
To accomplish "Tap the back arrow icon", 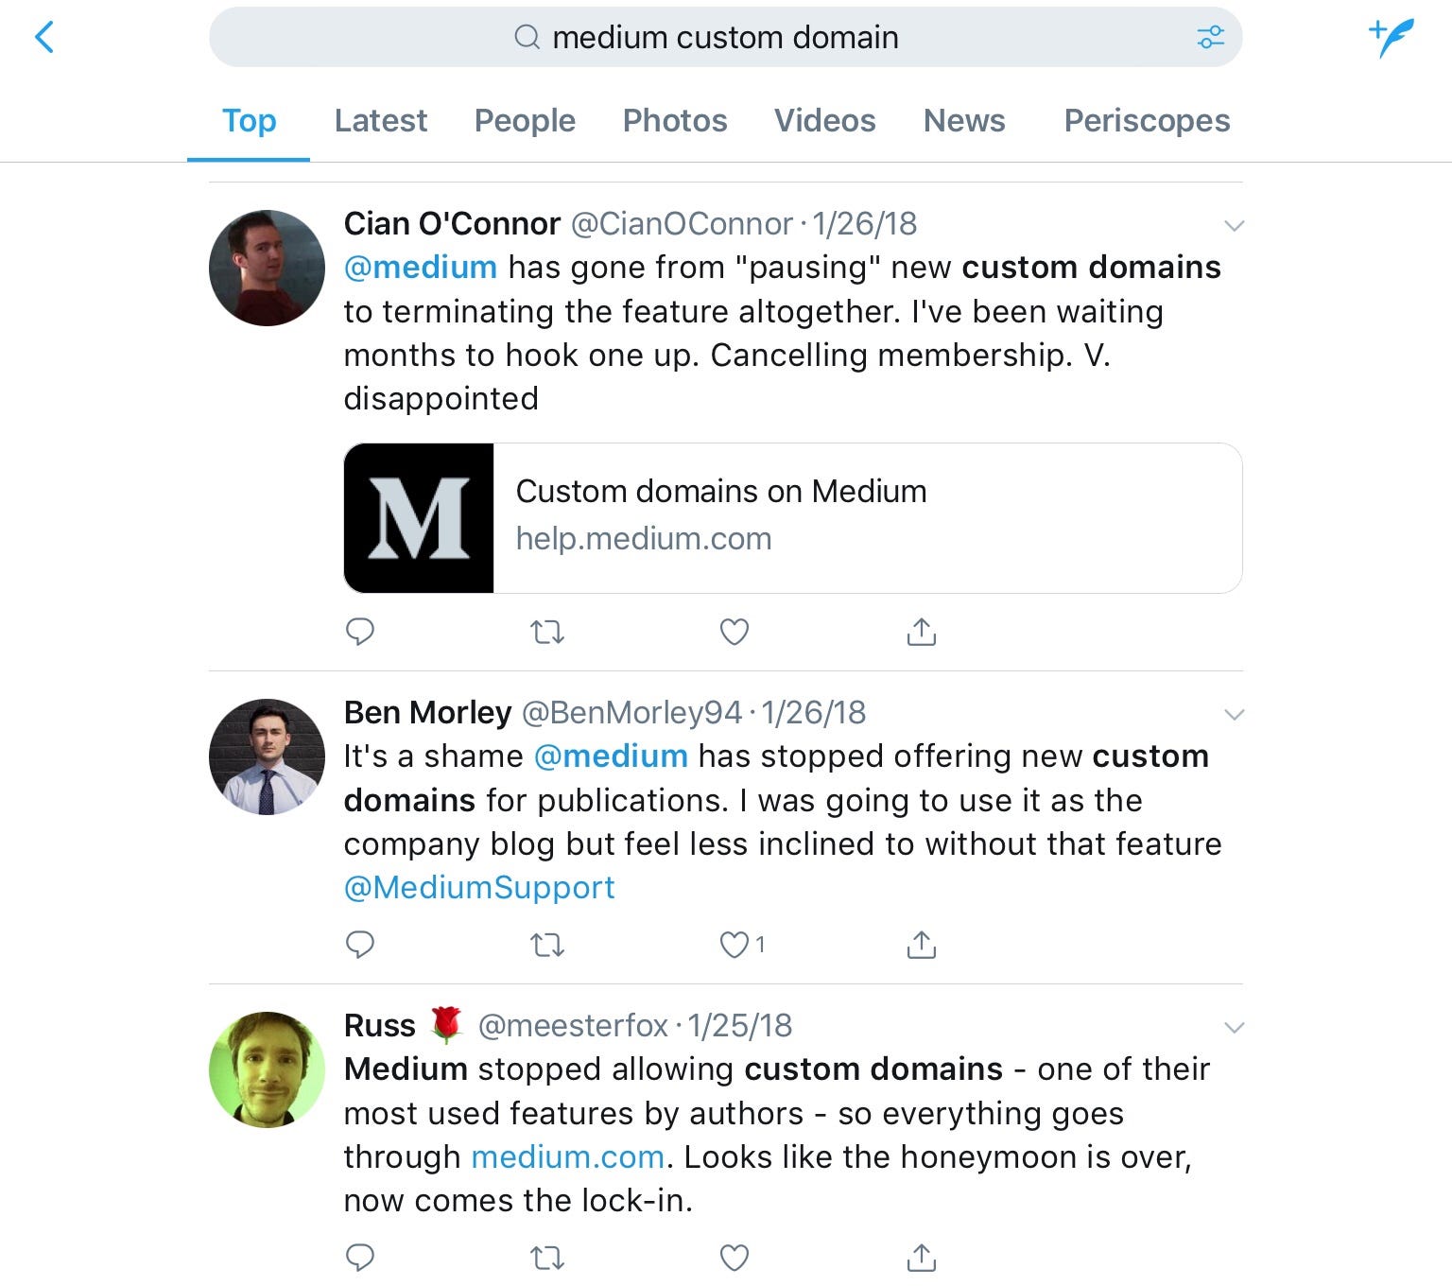I will (44, 38).
